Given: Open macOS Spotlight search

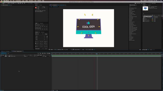Looking at the screenshot, I should tap(159, 1).
